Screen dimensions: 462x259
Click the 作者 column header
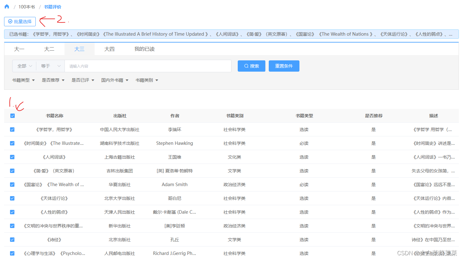(x=175, y=116)
